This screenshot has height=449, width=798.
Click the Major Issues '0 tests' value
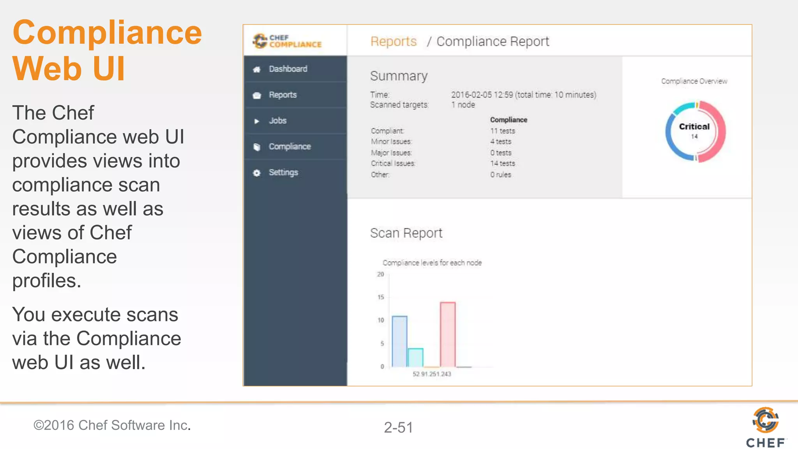tap(501, 153)
